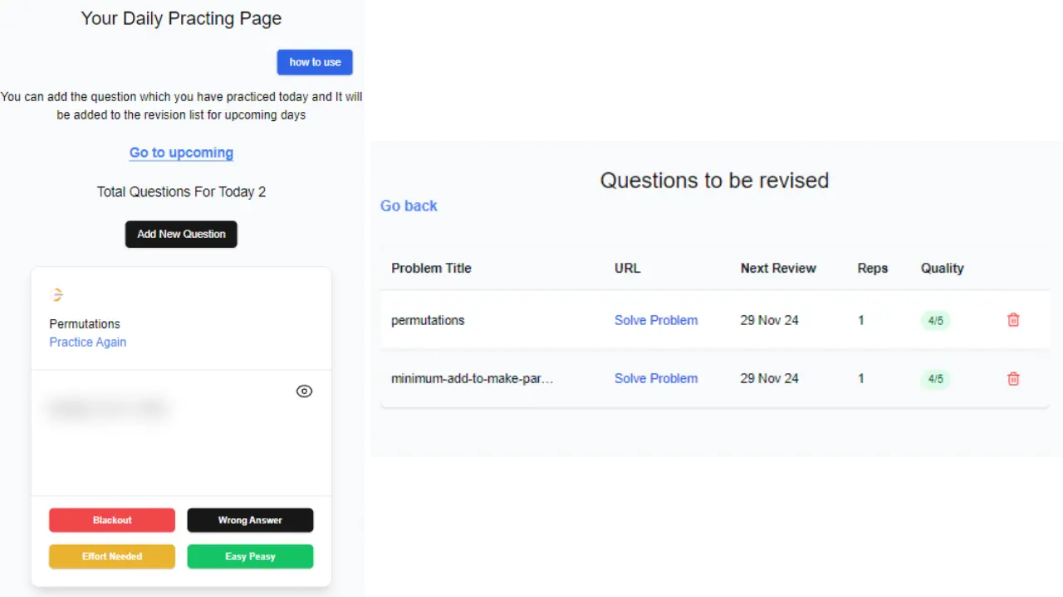Follow the Go to upcoming link
The width and height of the screenshot is (1063, 597).
point(181,153)
